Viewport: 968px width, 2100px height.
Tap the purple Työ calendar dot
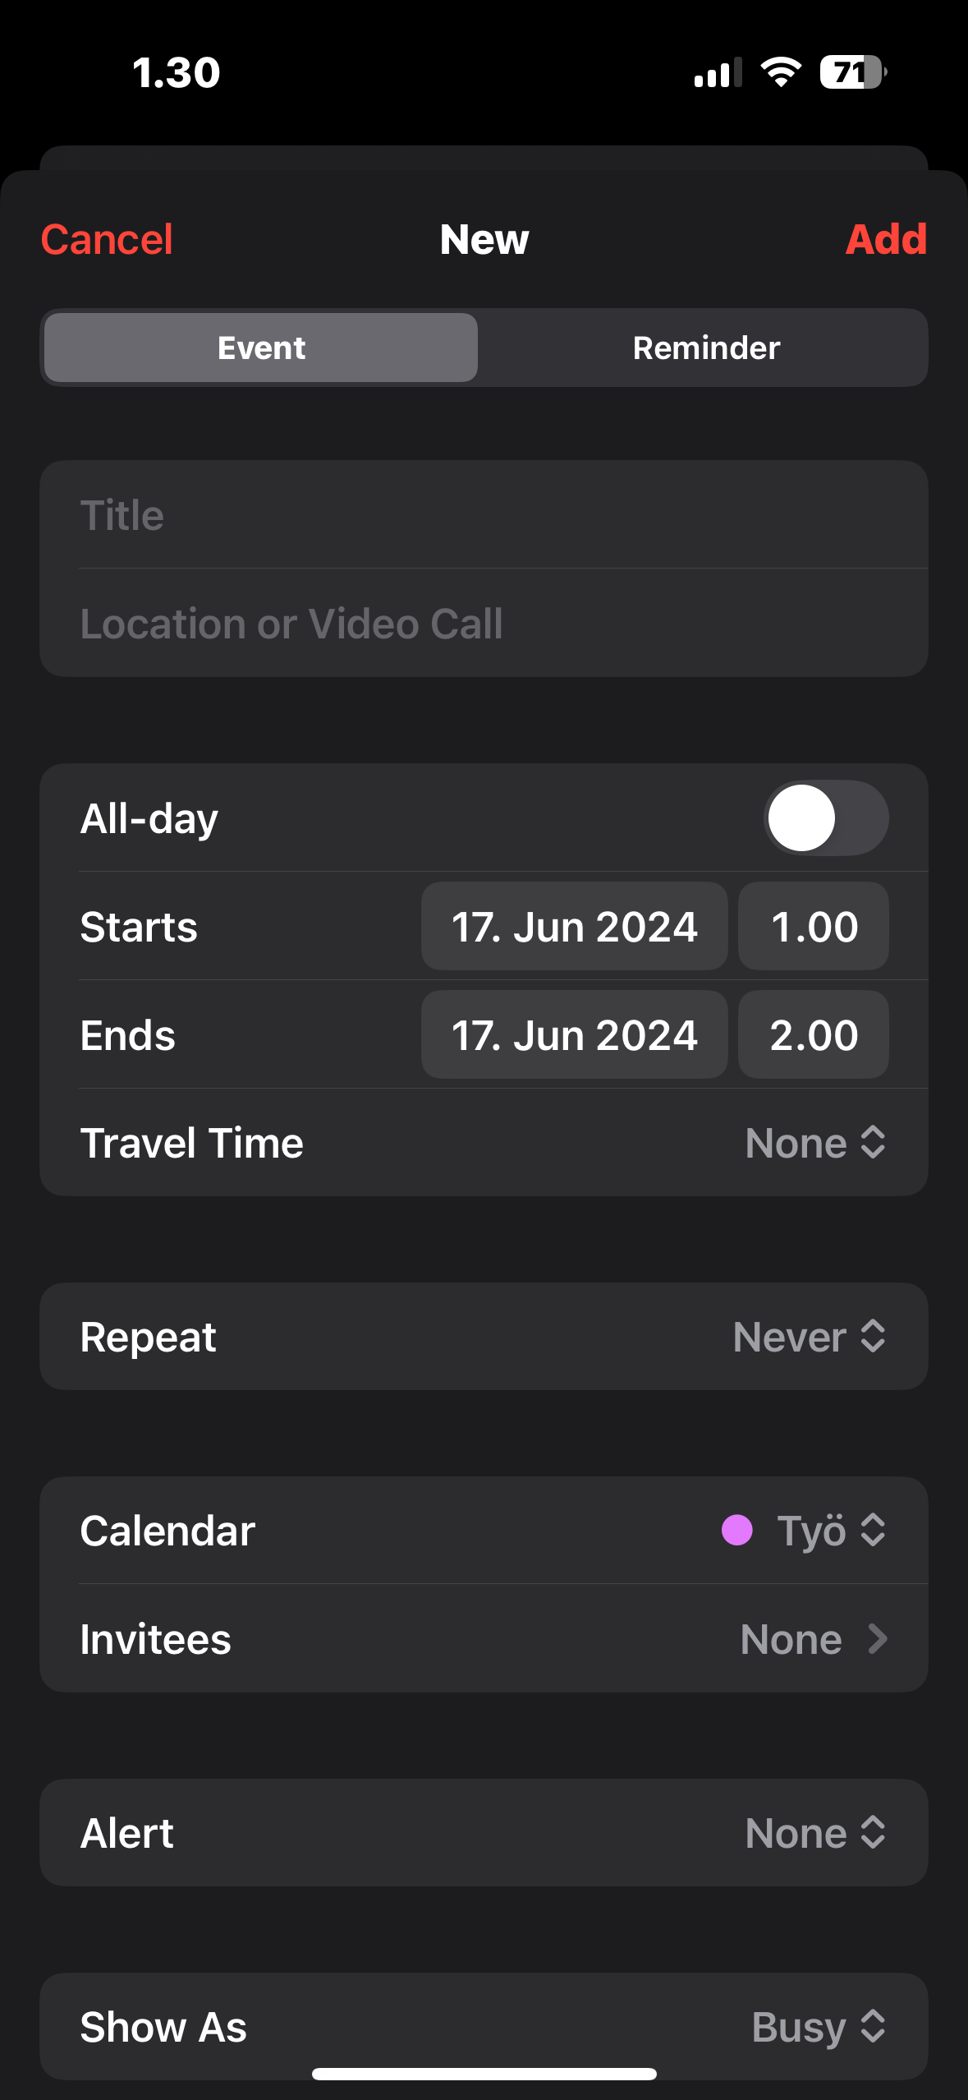736,1531
